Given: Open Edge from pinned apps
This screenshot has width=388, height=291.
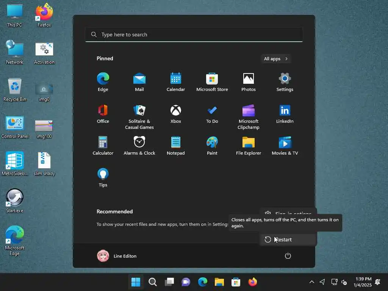Looking at the screenshot, I should [x=103, y=82].
